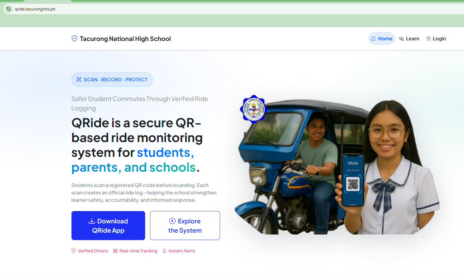Click the shield icon next to Verified Drivers
This screenshot has height=277, width=464.
tap(73, 251)
